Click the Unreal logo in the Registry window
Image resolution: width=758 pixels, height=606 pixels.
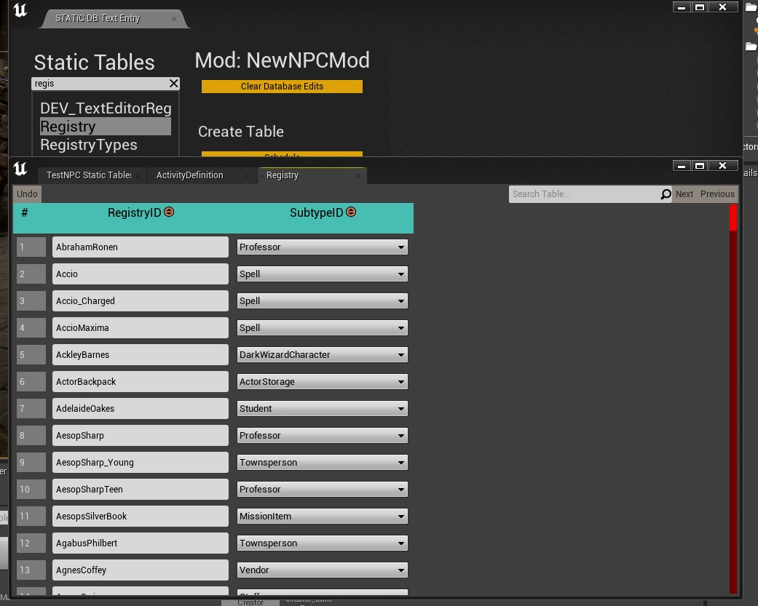pos(20,169)
